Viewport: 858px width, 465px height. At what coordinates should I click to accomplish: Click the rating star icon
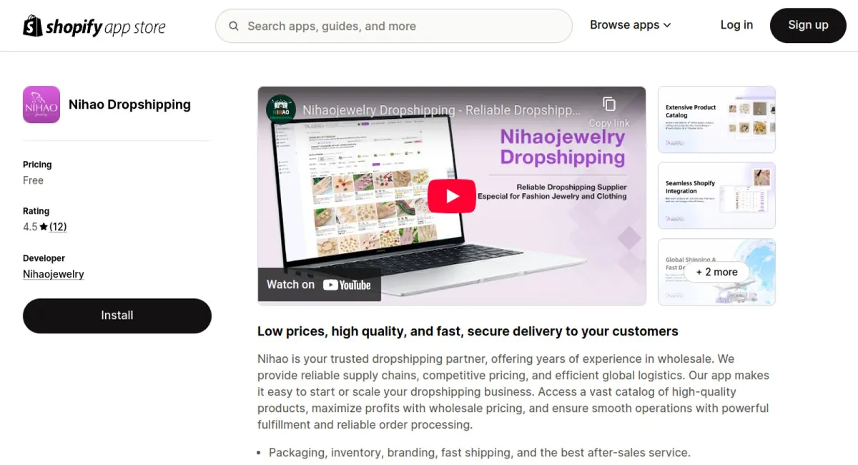tap(44, 227)
